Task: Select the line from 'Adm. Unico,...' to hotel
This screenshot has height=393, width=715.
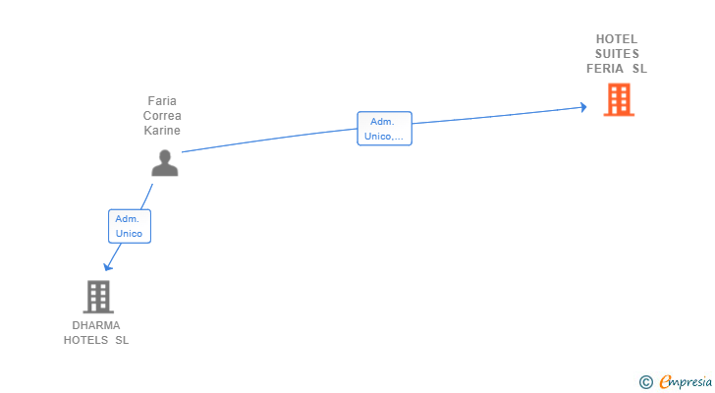Action: [x=496, y=116]
